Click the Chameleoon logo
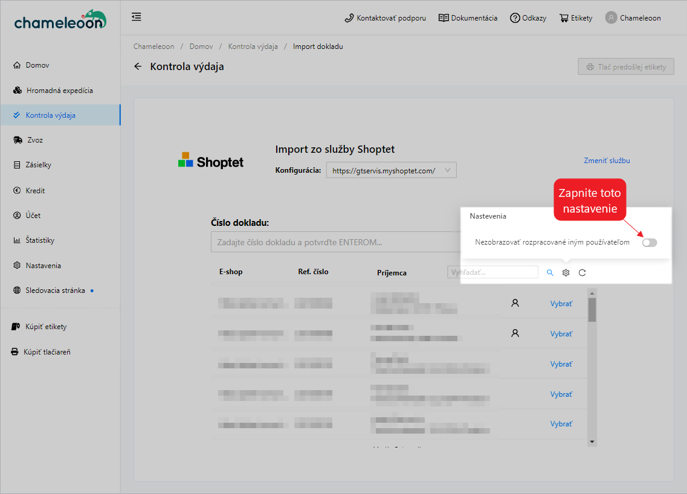This screenshot has height=494, width=687. point(60,21)
